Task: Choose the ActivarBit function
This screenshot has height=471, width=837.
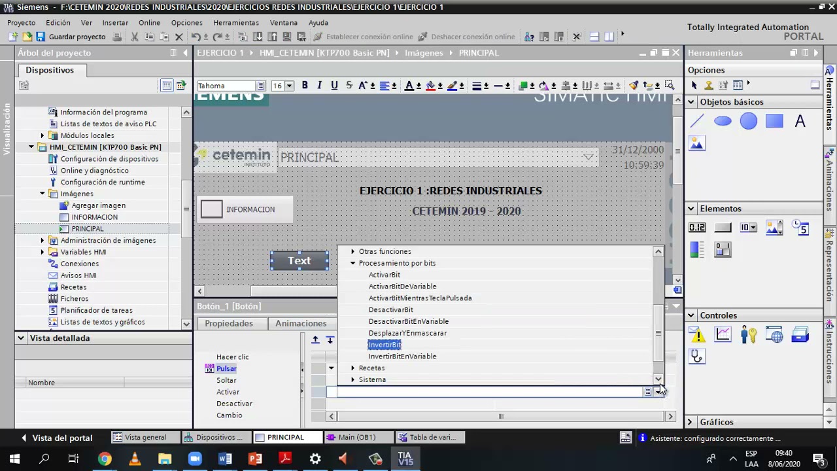Action: [x=384, y=275]
